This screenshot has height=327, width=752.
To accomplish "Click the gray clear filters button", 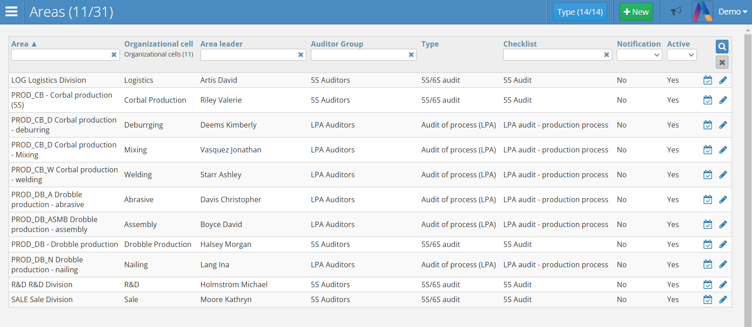I will tap(722, 62).
